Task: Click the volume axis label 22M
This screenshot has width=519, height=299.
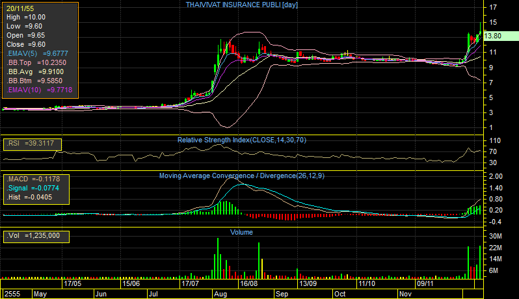Action: pos(496,248)
